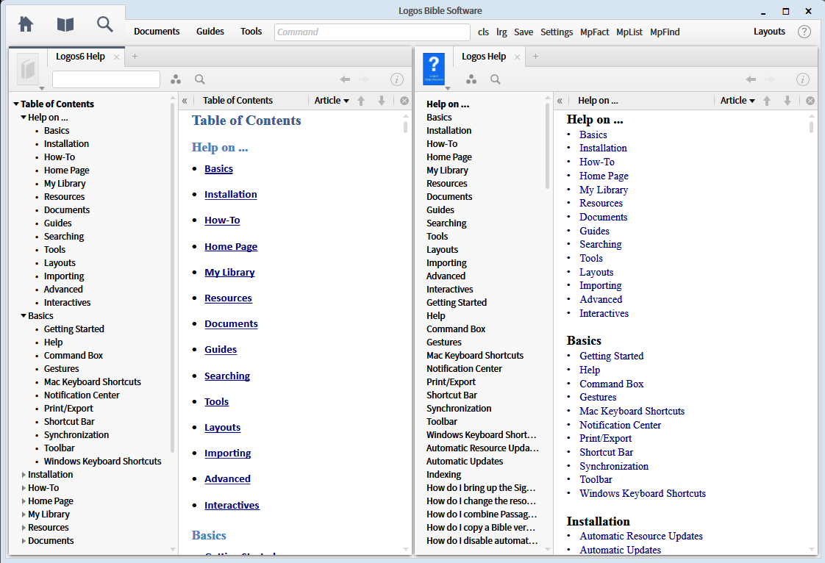
Task: Open the Search magnifier in top toolbar
Action: tap(104, 24)
